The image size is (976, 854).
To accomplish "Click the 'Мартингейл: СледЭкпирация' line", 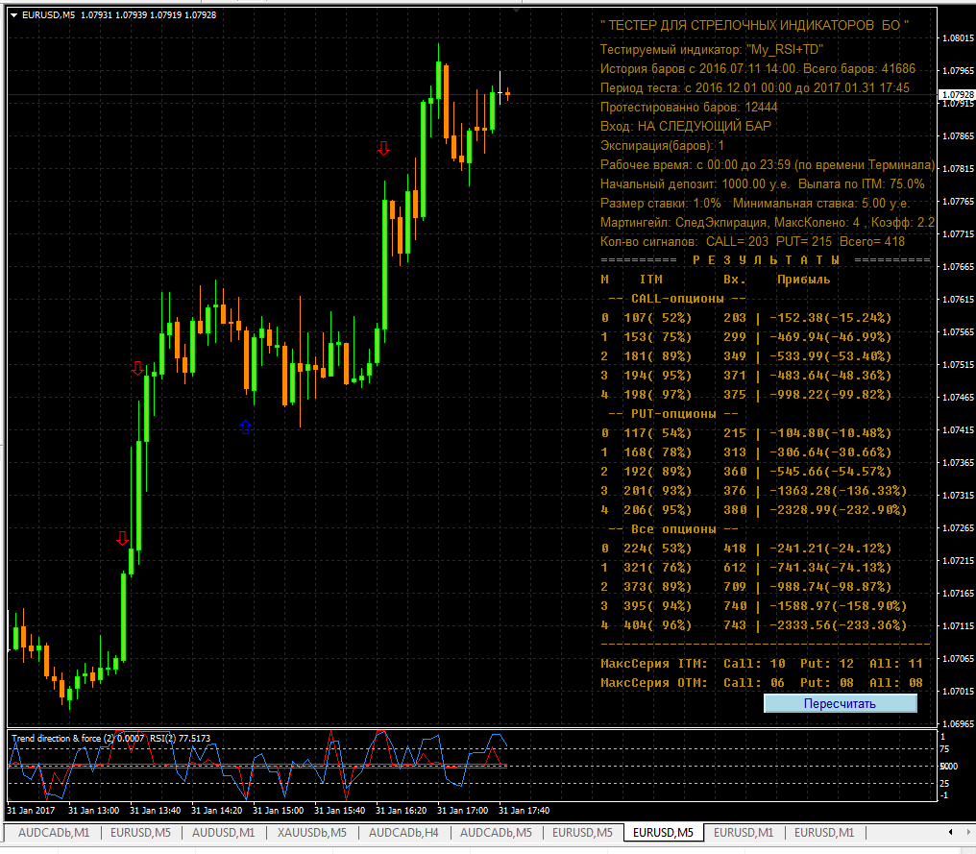I will 768,223.
